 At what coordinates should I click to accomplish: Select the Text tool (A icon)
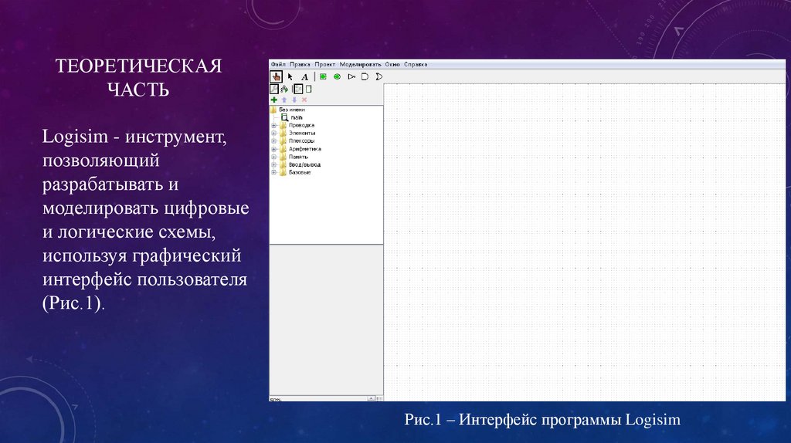tap(304, 76)
